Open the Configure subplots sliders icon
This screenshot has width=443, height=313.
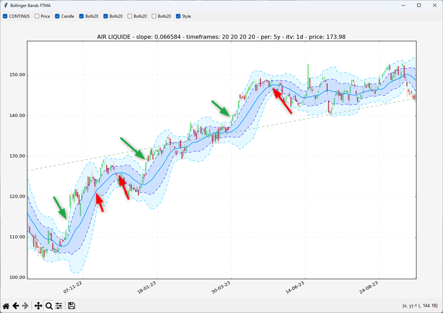coord(59,306)
